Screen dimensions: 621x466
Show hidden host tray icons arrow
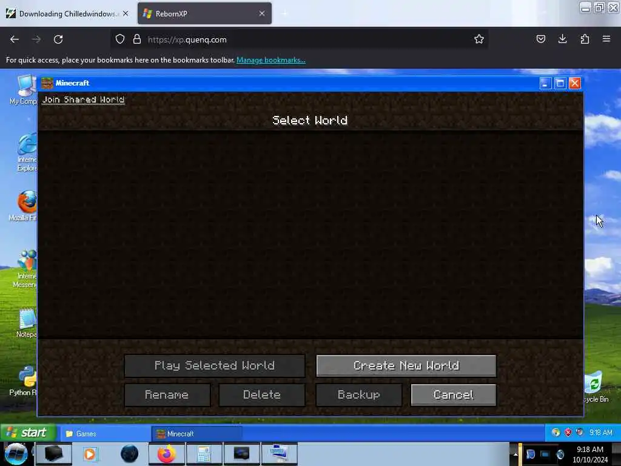[515, 454]
